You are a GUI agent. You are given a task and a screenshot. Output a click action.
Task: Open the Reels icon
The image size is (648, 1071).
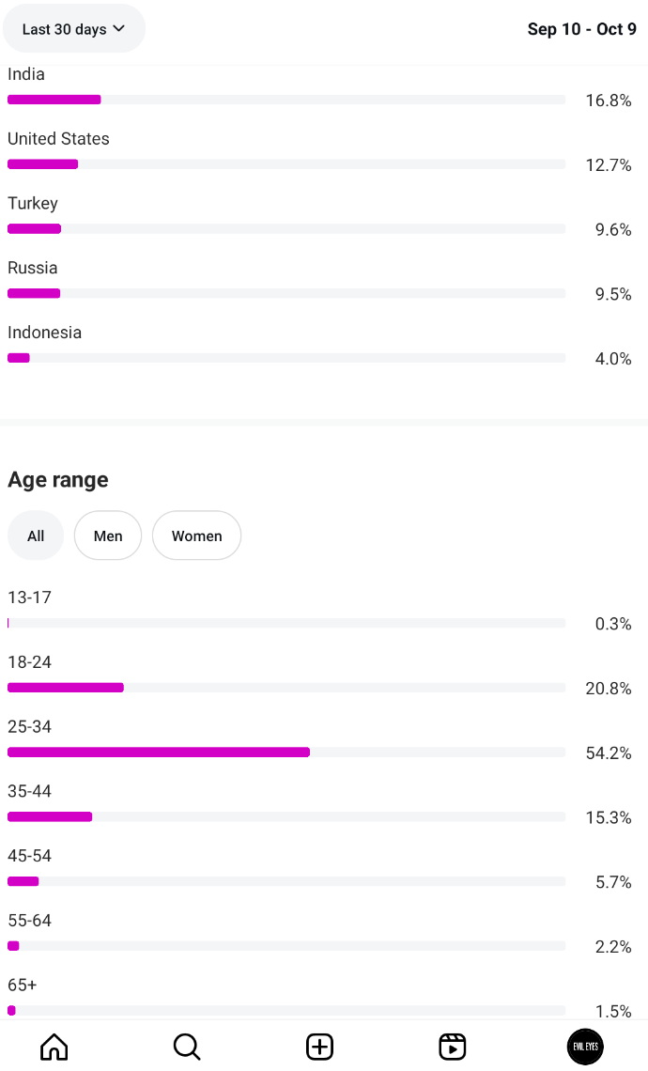[x=453, y=1047]
